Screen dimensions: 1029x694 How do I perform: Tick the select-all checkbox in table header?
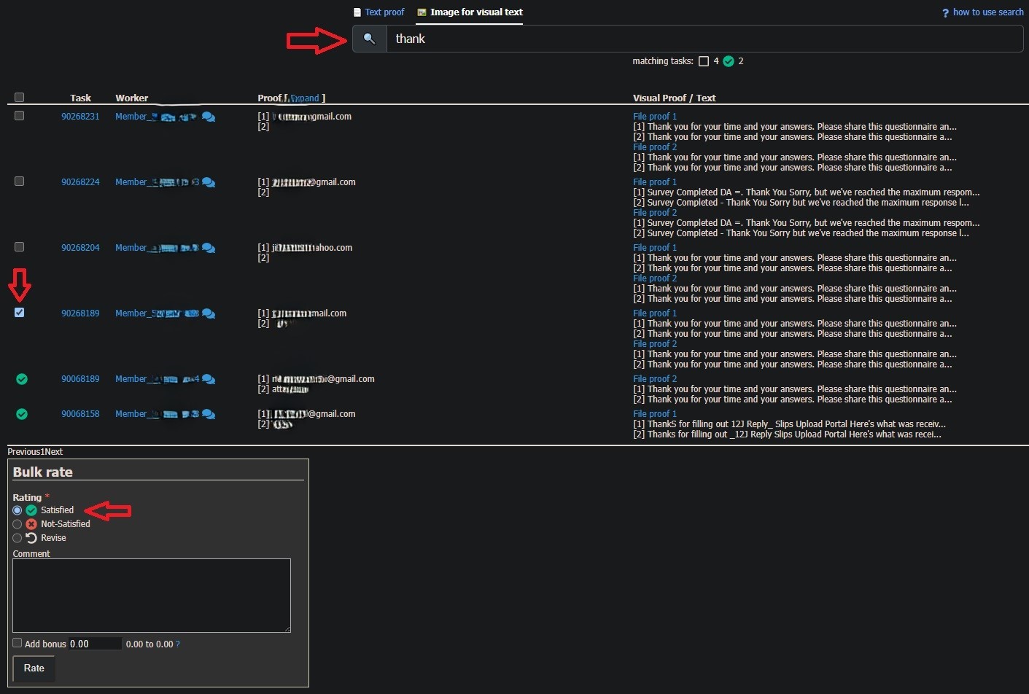coord(20,98)
